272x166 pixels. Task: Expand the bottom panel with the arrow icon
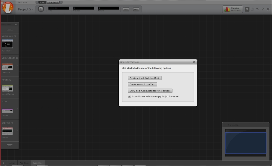(x=3, y=163)
